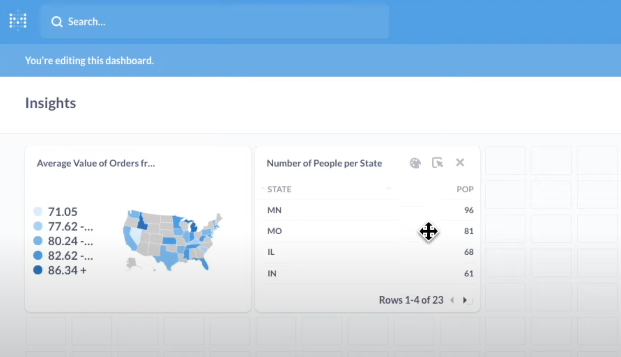The height and width of the screenshot is (357, 621).
Task: Toggle the 82.62 legend series
Action: click(x=70, y=256)
